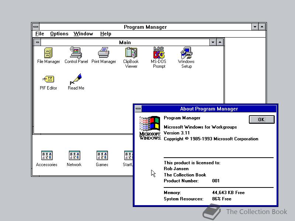The image size is (295, 221).
Task: Click the Program Manager title bar
Action: (145, 27)
